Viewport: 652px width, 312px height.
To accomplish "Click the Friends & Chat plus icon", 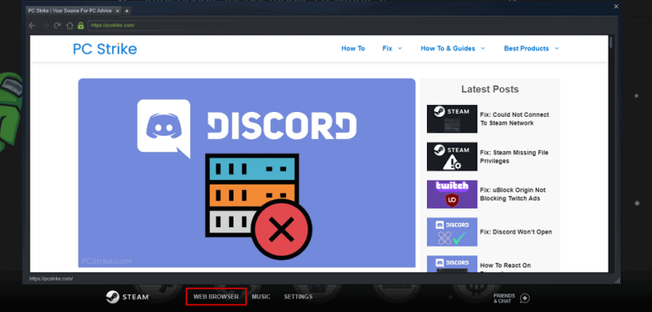I will pos(526,298).
